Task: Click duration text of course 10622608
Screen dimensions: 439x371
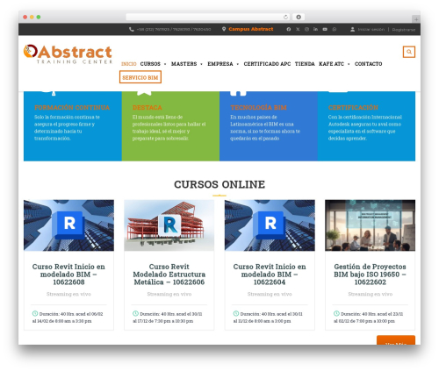Action: coord(68,317)
